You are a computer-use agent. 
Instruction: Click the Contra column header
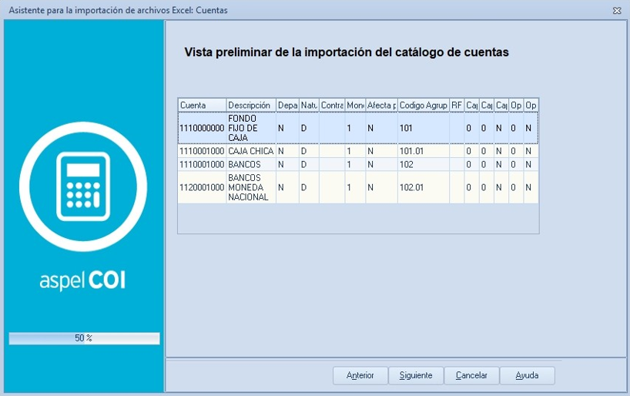332,106
